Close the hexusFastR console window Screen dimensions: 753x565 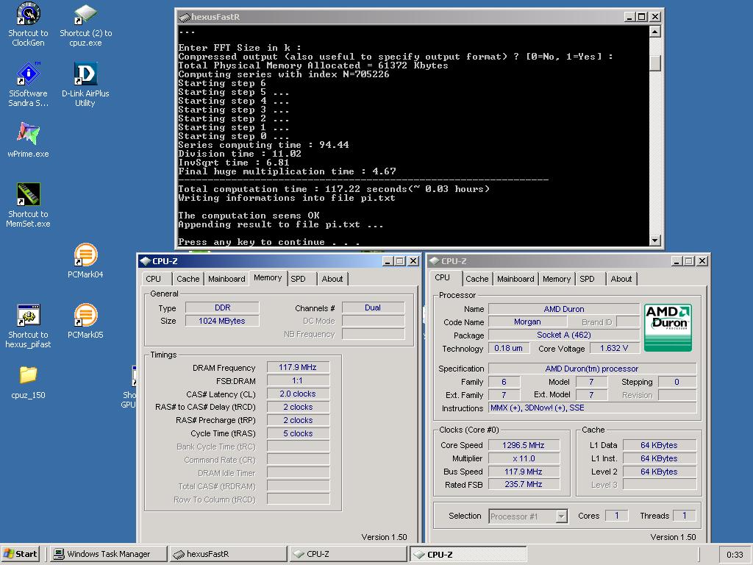655,17
